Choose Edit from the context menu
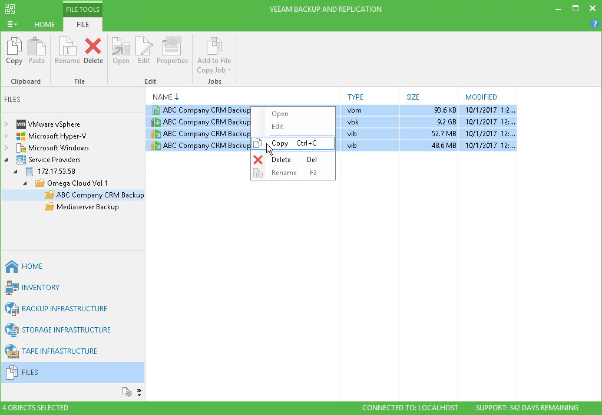The image size is (602, 415). point(293,126)
